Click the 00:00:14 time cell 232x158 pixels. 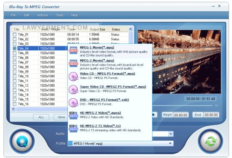pos(73,34)
